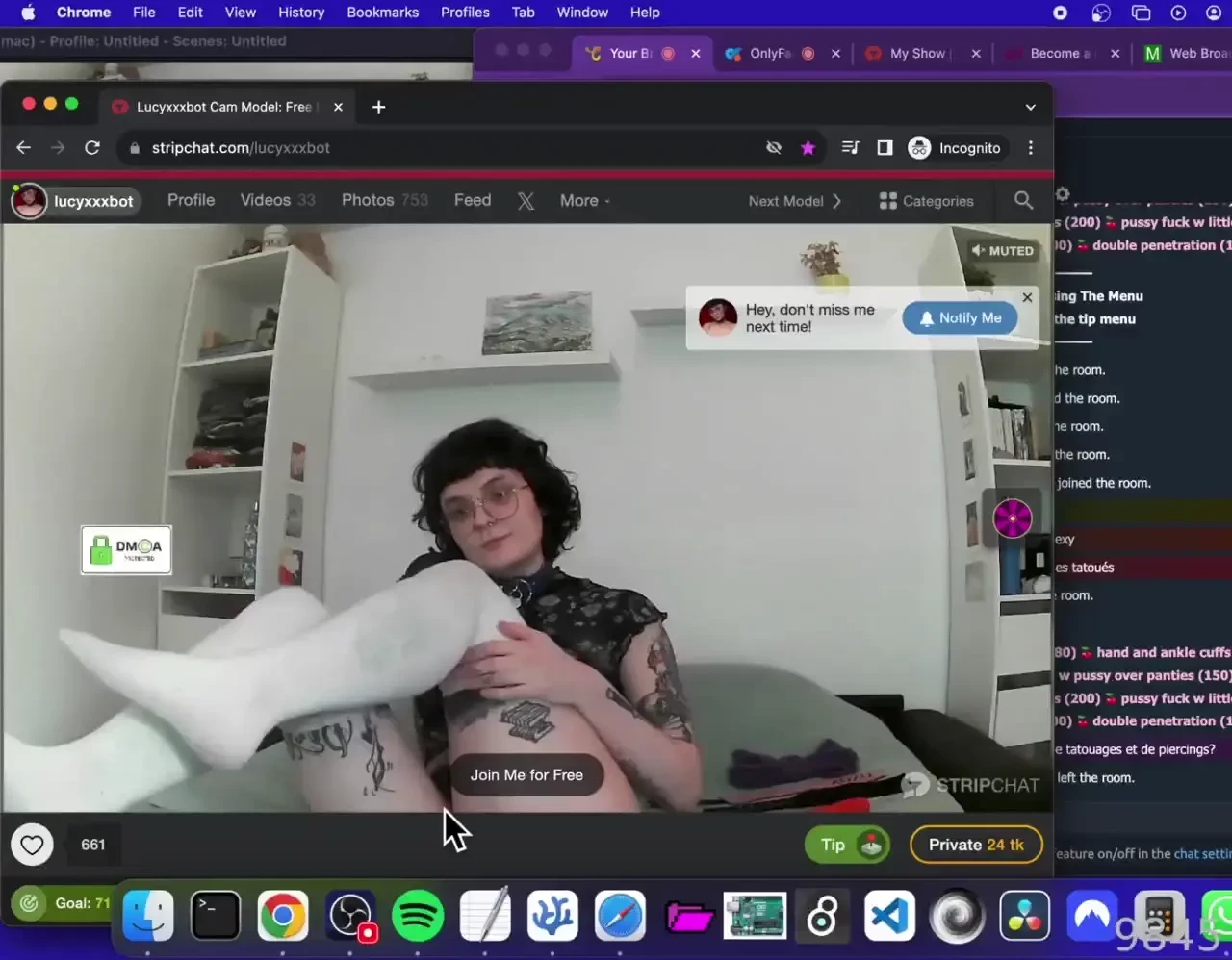Image resolution: width=1232 pixels, height=960 pixels.
Task: Open the Profiles menu in menu bar
Action: (465, 13)
